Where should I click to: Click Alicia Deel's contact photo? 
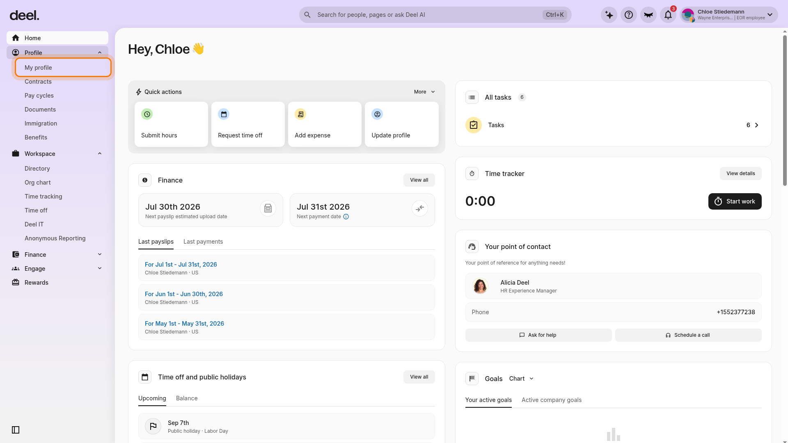pos(480,286)
